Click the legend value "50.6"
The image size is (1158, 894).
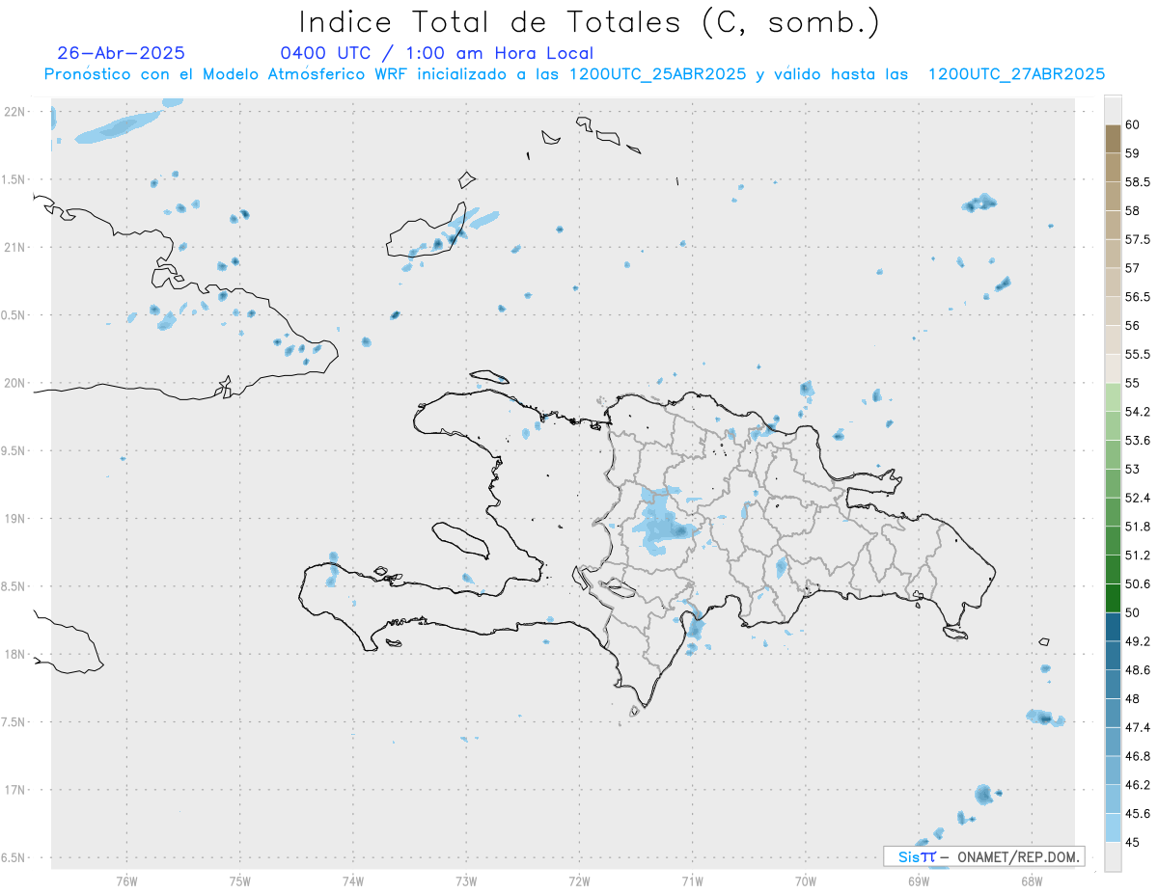click(x=1138, y=583)
